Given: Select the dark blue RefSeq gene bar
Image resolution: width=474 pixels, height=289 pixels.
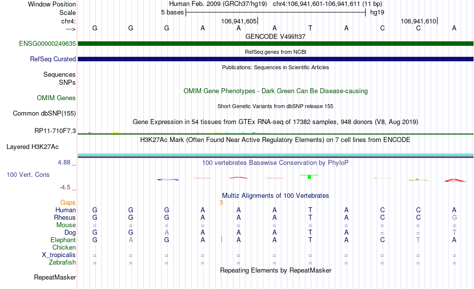Looking at the screenshot, I should pyautogui.click(x=275, y=59).
